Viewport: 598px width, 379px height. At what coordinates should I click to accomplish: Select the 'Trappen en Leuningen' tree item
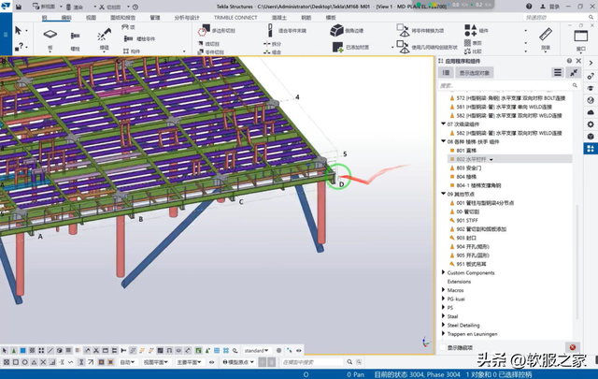click(472, 334)
